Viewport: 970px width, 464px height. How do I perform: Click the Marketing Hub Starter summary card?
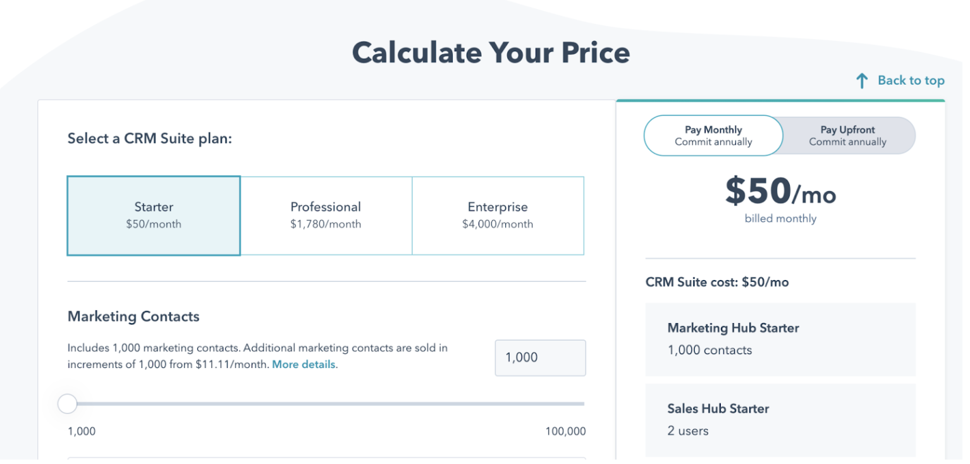(780, 339)
